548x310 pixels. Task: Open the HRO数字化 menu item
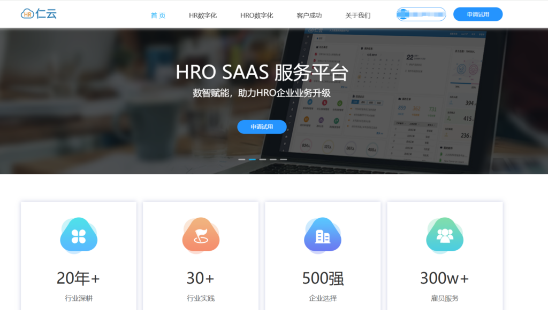pos(256,15)
